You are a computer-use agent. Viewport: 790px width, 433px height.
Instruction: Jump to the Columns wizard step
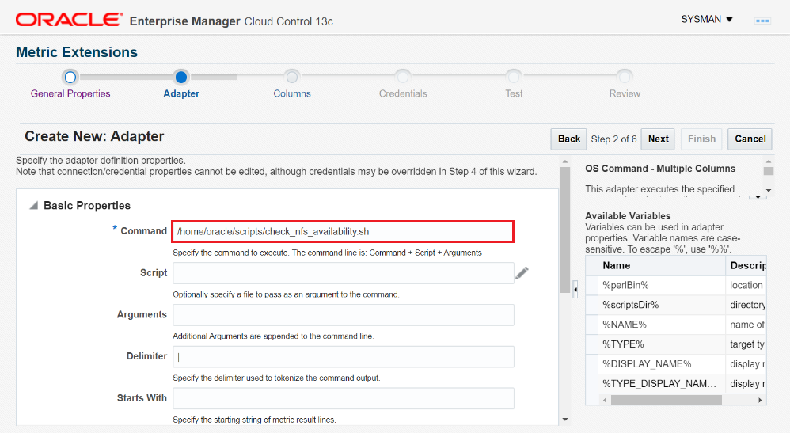coord(292,93)
